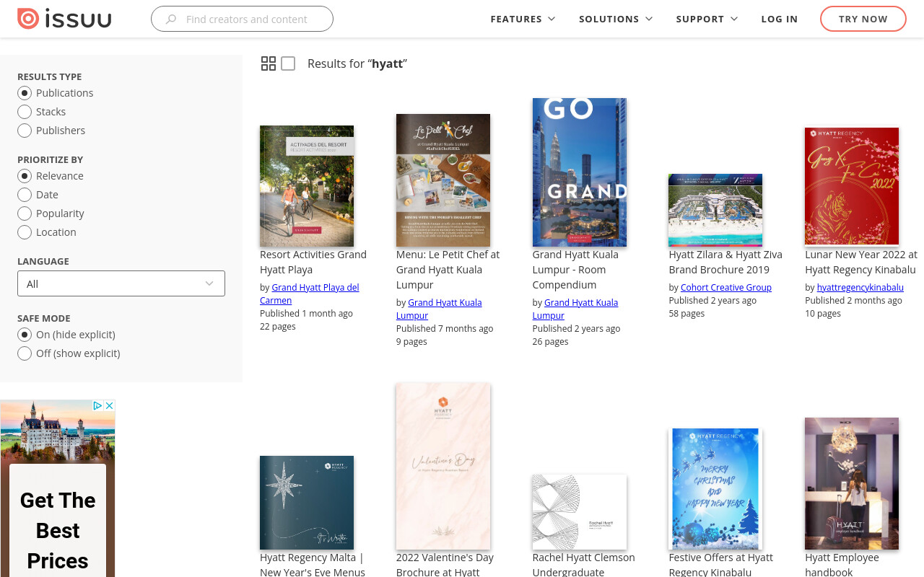Expand the Solutions menu

[x=616, y=19]
